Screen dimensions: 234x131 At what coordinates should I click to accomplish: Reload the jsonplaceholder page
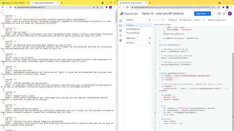(x=11, y=7)
